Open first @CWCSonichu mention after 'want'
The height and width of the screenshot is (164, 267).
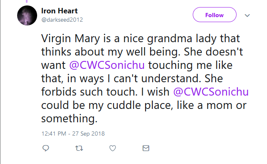[107, 65]
